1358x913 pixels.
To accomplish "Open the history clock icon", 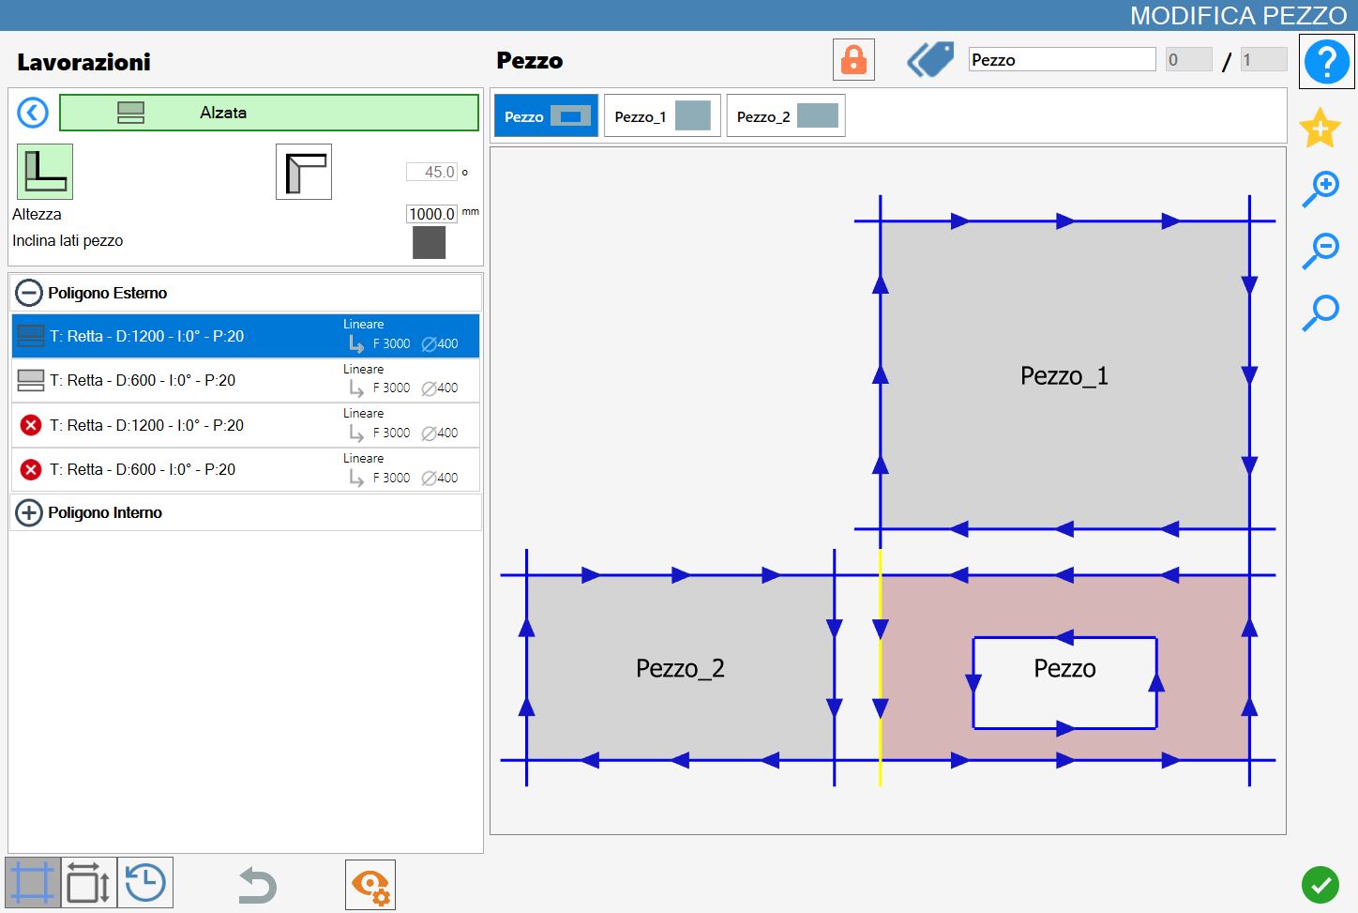I will pyautogui.click(x=145, y=883).
